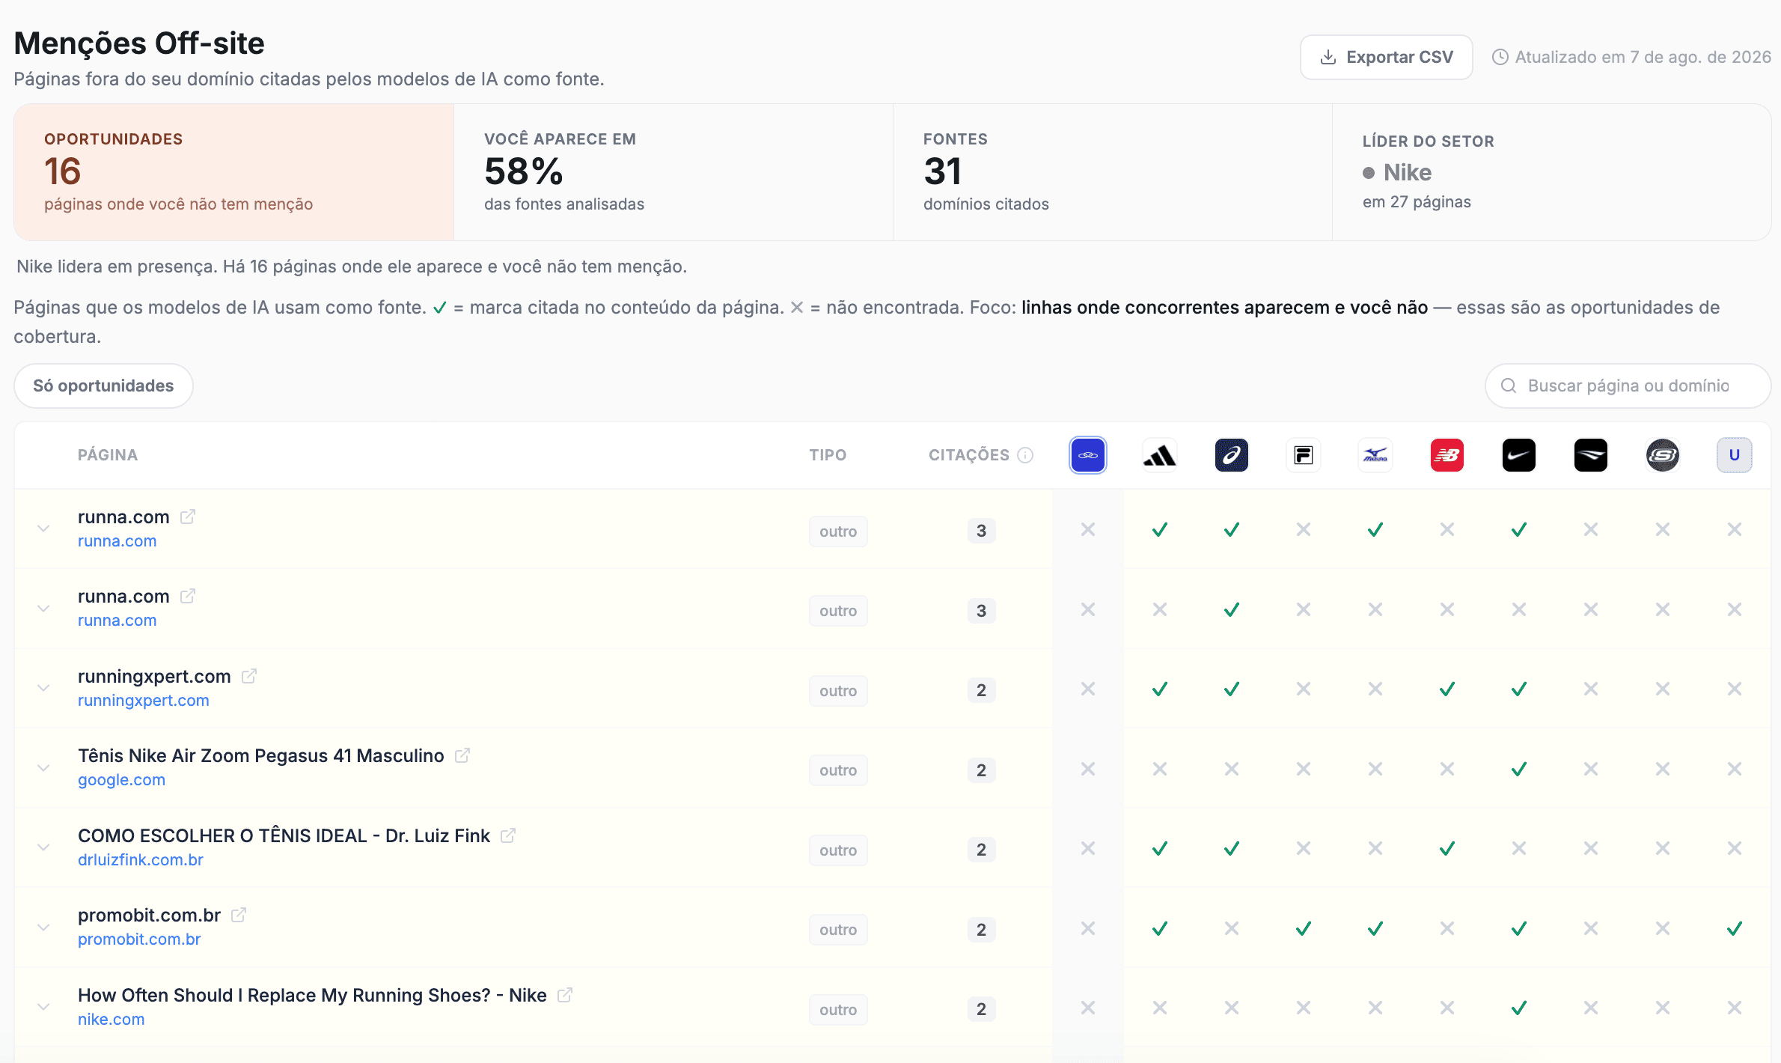
Task: Click the CITAÇÕES column header
Action: tap(969, 455)
